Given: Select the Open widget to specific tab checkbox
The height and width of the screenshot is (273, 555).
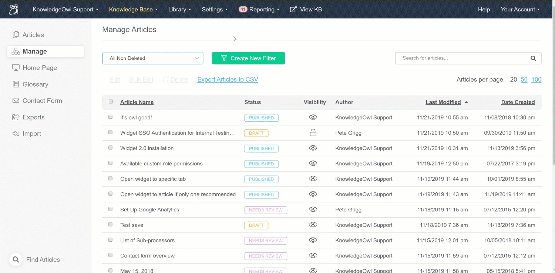Looking at the screenshot, I should point(110,179).
